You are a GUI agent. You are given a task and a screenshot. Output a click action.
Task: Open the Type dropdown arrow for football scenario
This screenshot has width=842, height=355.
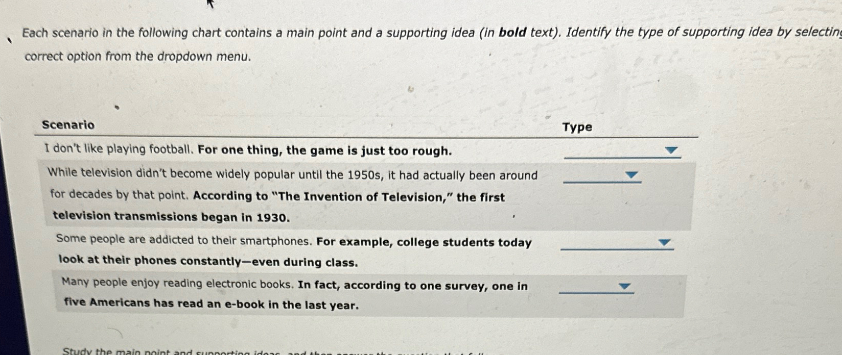[671, 150]
